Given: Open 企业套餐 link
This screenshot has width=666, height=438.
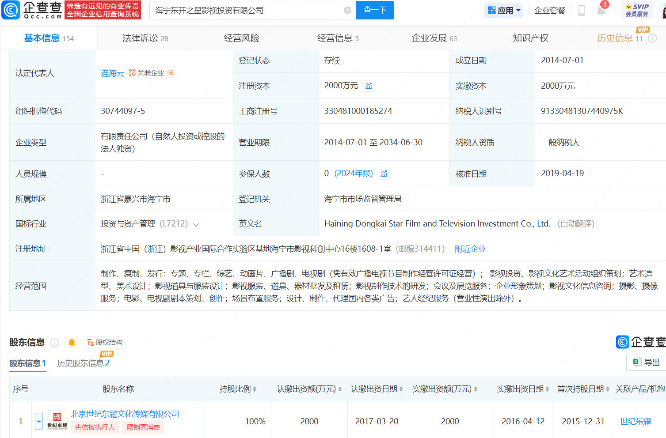Looking at the screenshot, I should (550, 10).
